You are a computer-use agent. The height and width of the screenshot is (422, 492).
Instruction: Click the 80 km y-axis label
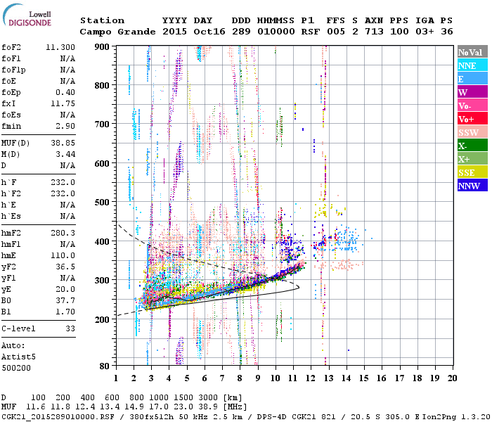[x=105, y=366]
